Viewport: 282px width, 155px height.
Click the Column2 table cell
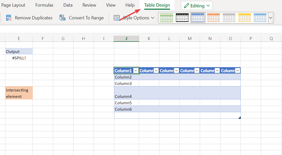pyautogui.click(x=126, y=77)
